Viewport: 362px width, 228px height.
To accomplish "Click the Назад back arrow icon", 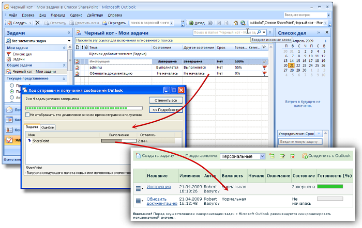I will tap(191, 23).
